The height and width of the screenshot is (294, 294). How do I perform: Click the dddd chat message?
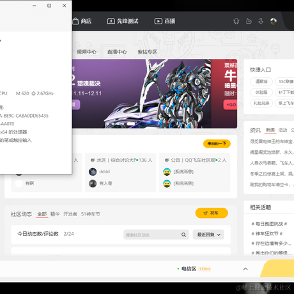(104, 172)
